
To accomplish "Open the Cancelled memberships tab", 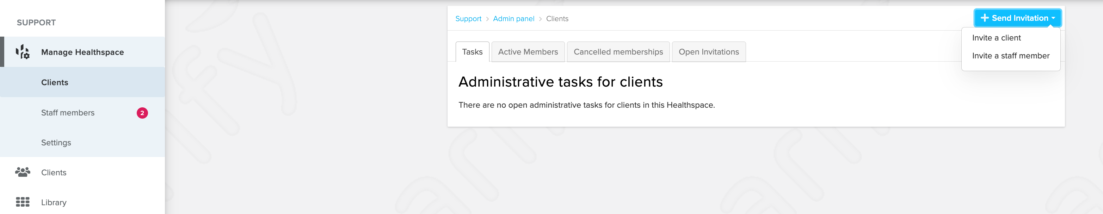I will (x=618, y=52).
